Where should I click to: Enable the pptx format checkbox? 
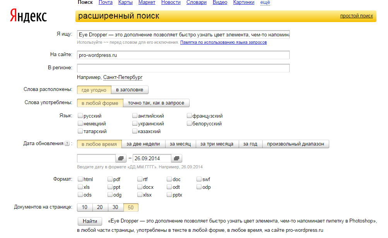[x=169, y=195]
